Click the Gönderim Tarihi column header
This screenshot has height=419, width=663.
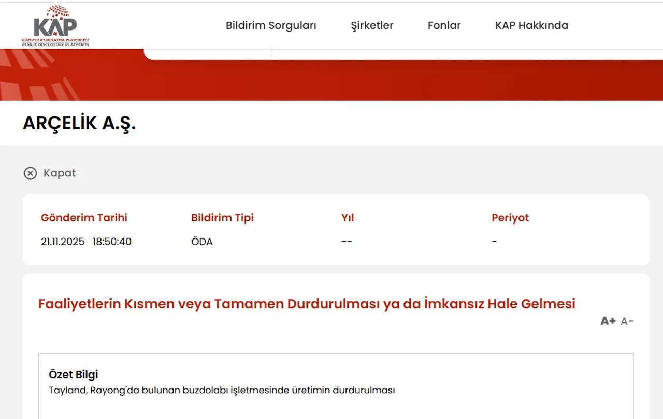point(84,217)
